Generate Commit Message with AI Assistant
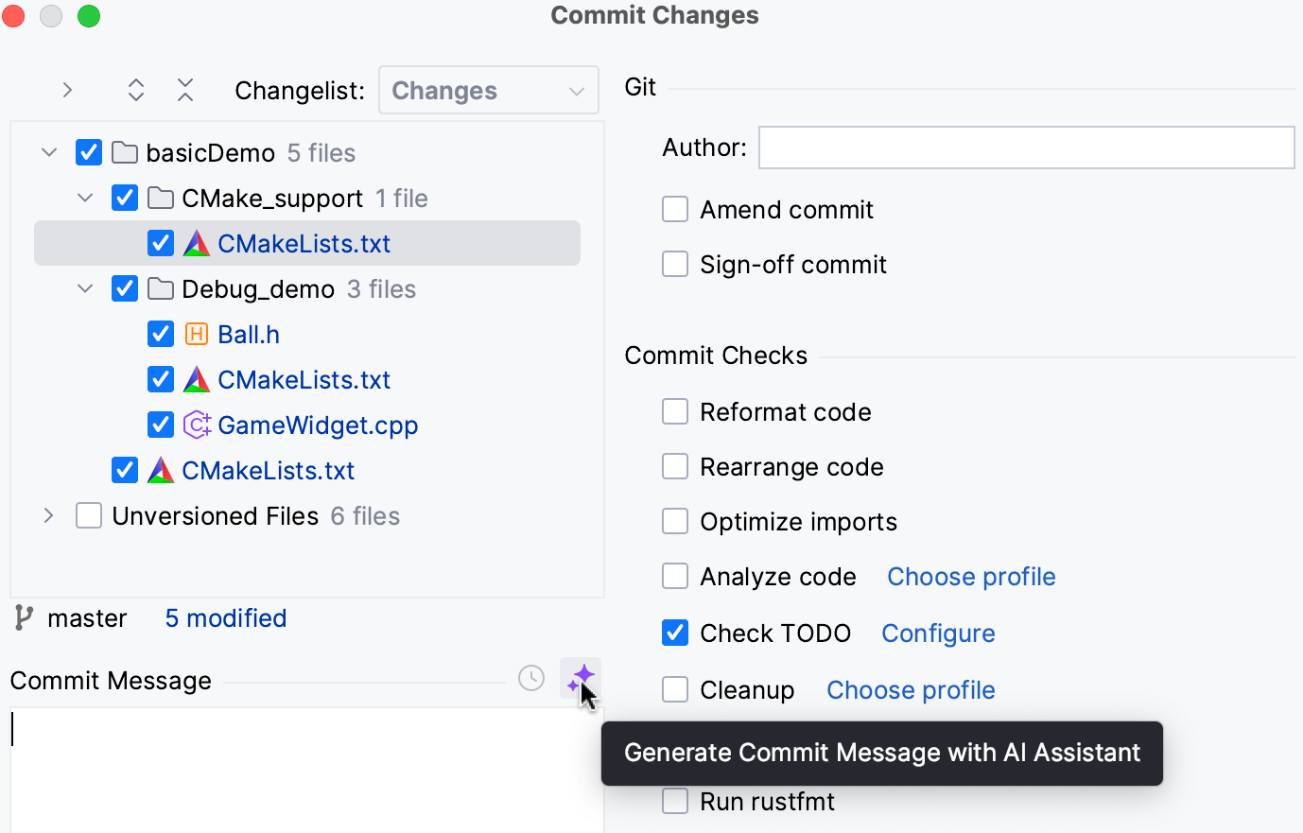Screen dimensions: 1303x833 pos(581,678)
